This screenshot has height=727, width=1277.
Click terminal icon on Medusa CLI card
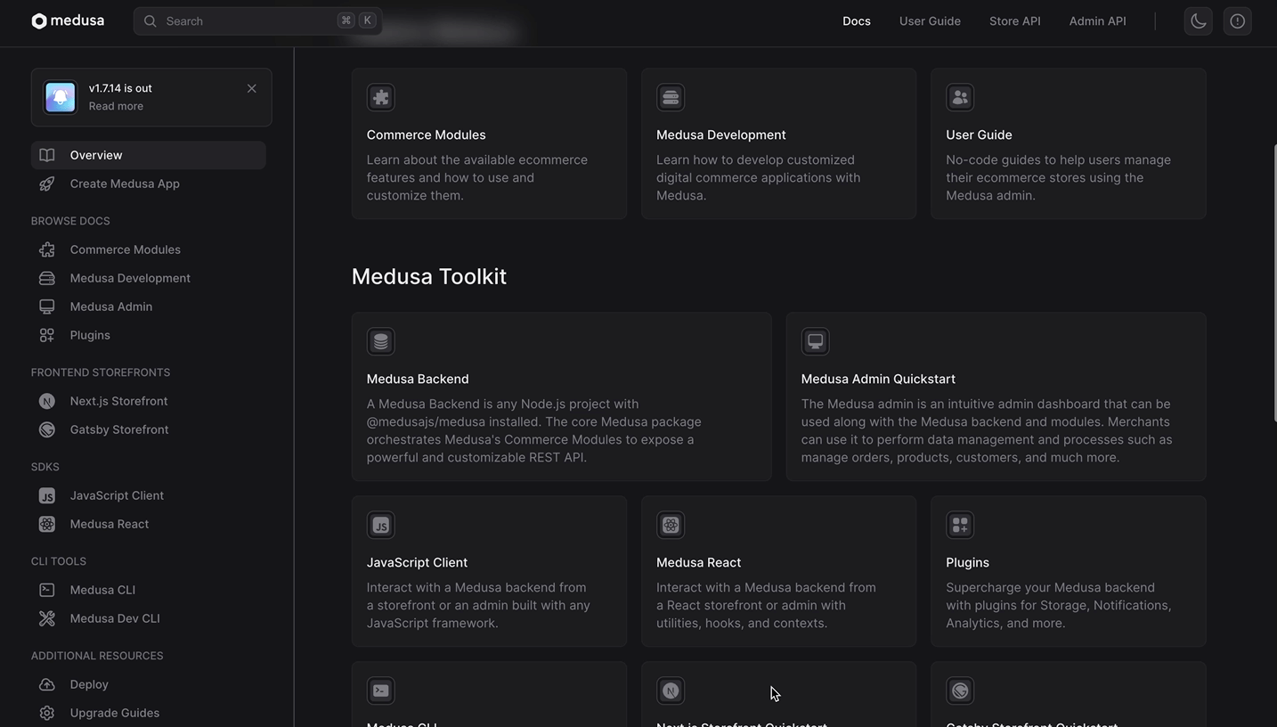(381, 690)
